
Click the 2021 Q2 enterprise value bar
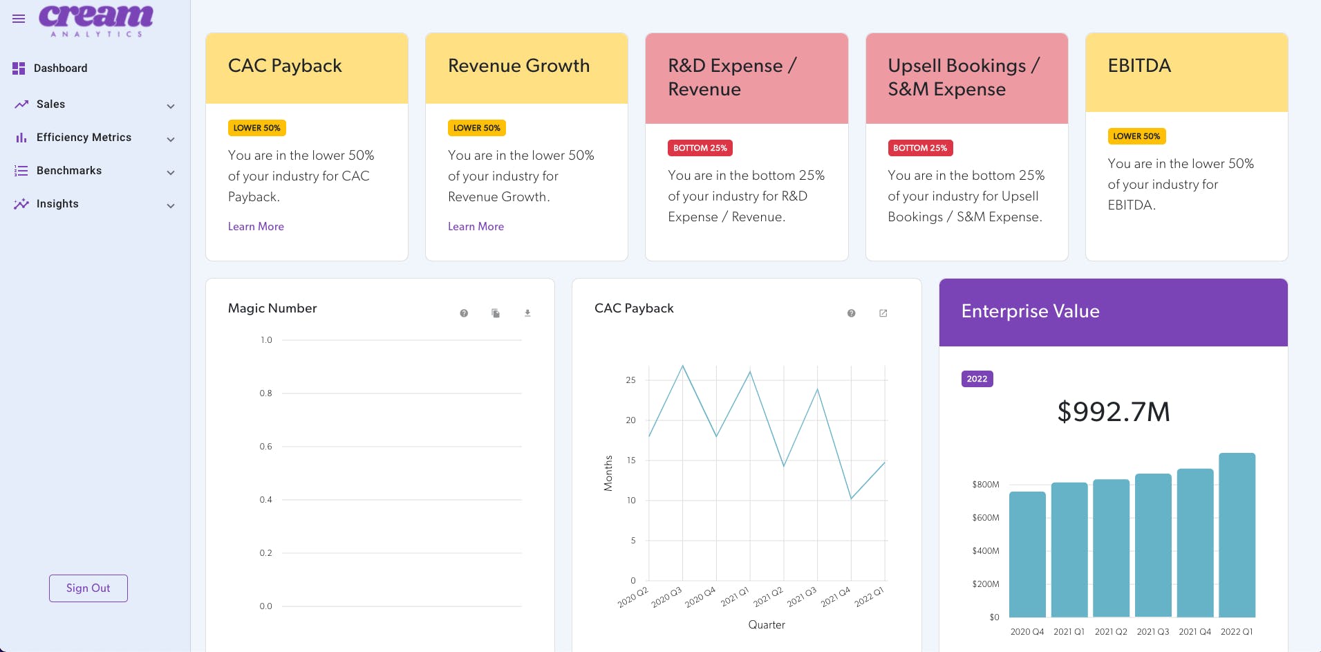1111,548
